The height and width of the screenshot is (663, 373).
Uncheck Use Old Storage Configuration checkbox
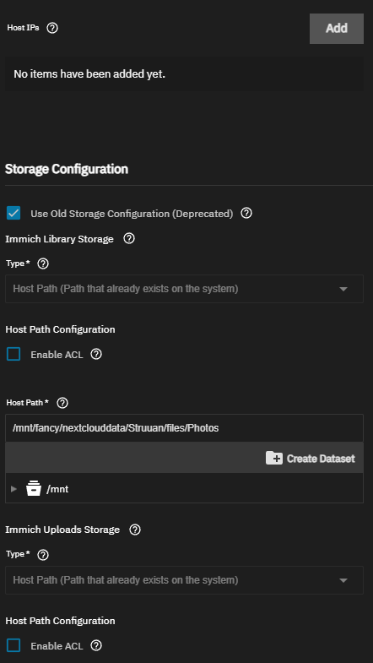tap(14, 213)
